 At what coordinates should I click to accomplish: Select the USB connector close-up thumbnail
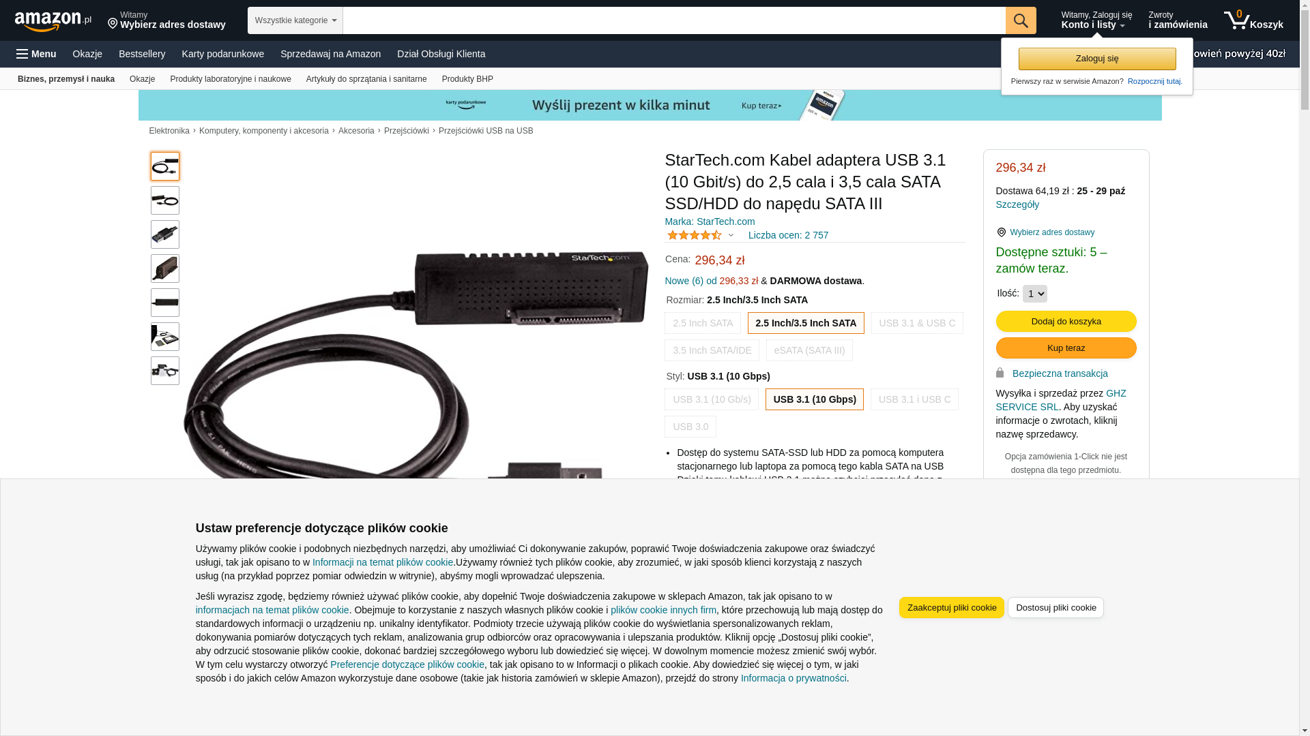(x=165, y=234)
